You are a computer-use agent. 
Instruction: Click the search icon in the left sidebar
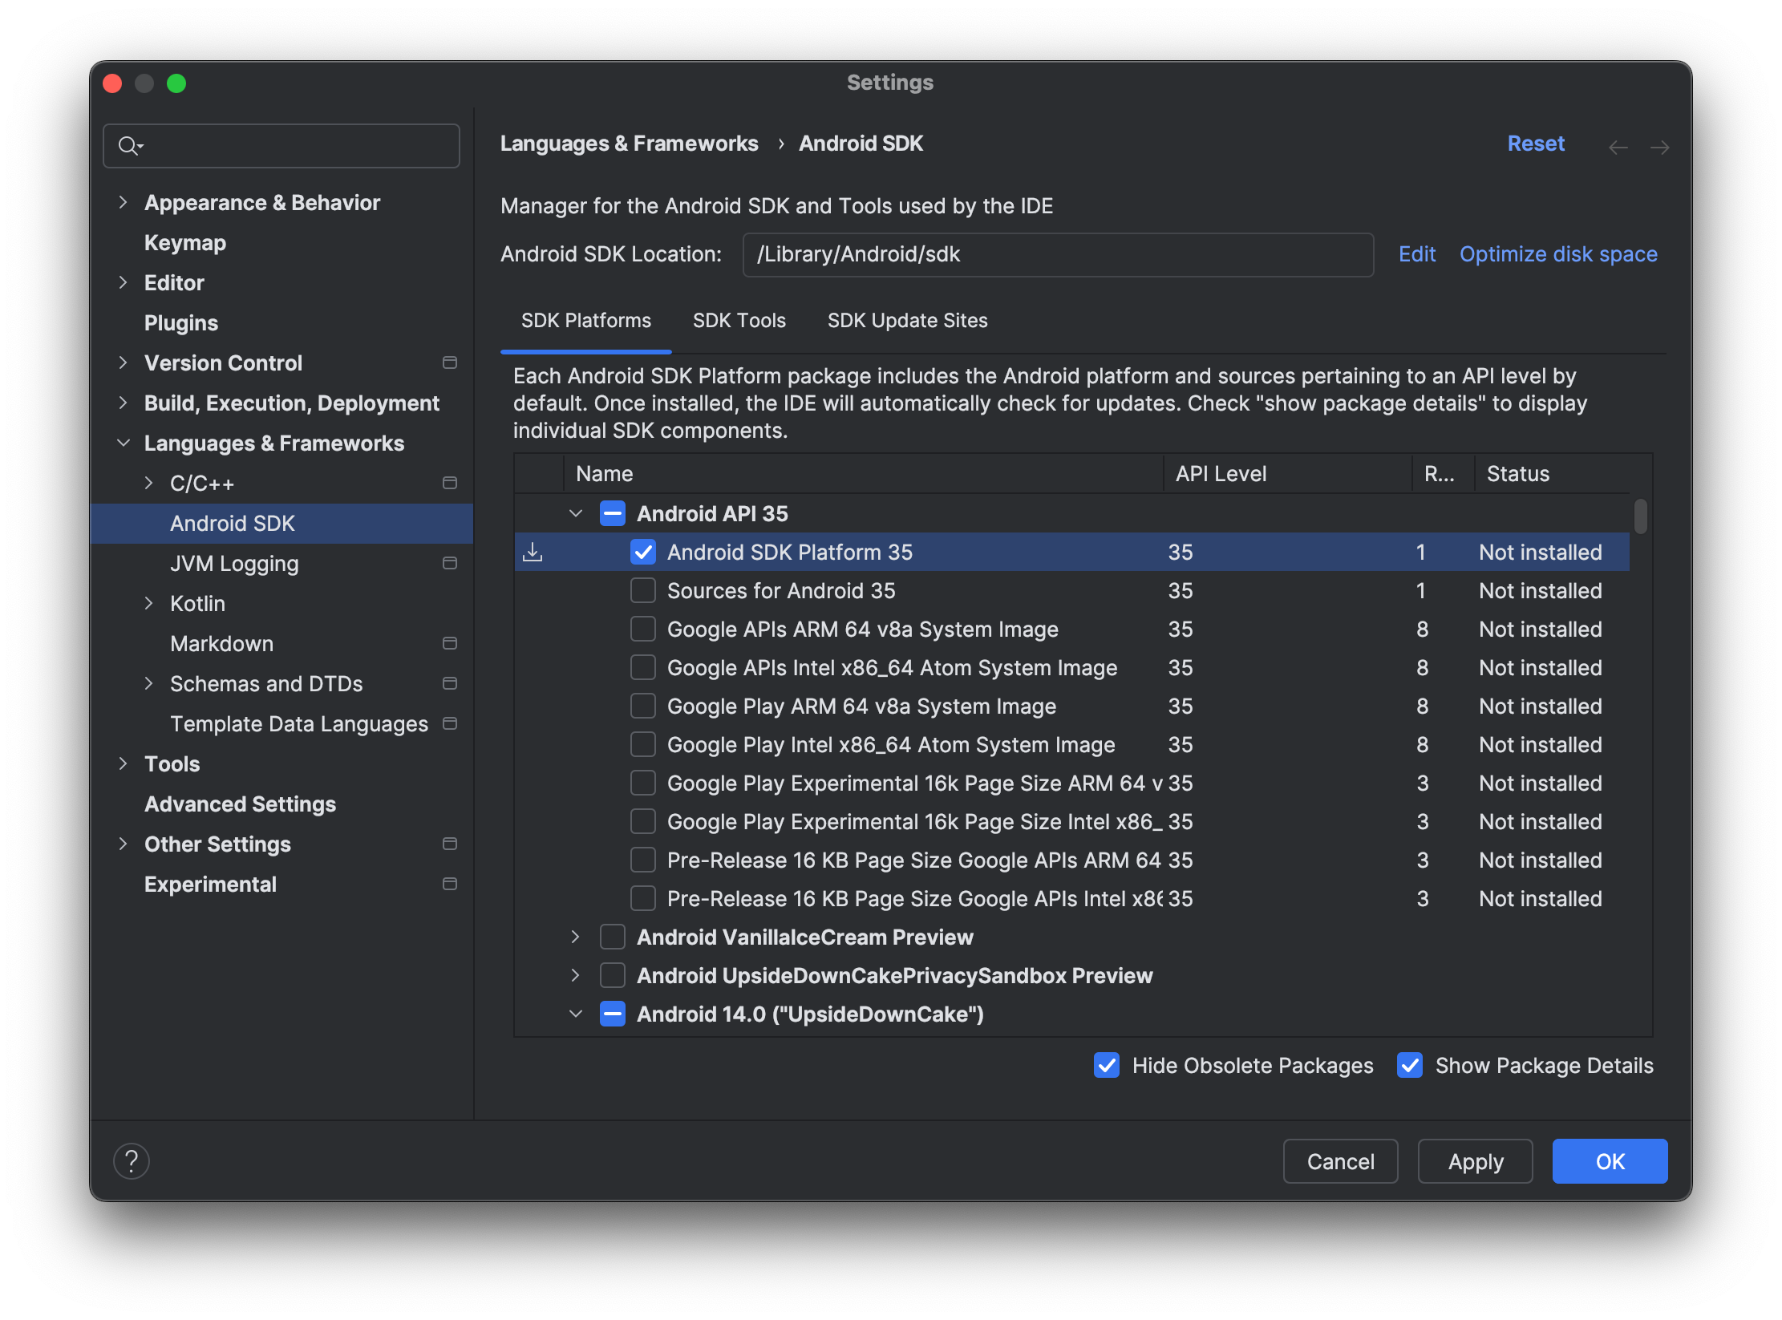[x=131, y=144]
